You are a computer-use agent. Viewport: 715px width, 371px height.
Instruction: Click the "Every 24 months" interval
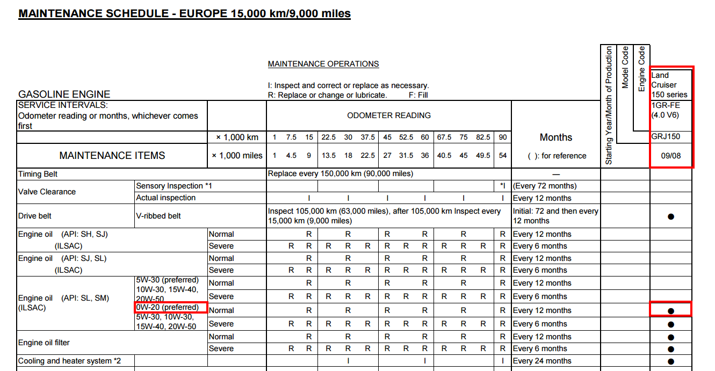543,361
